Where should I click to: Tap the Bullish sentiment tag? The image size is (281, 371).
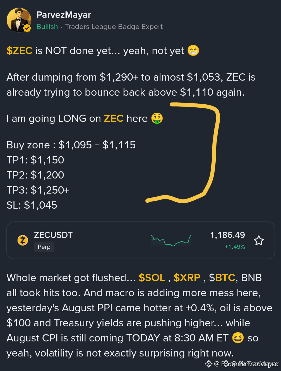[x=47, y=27]
